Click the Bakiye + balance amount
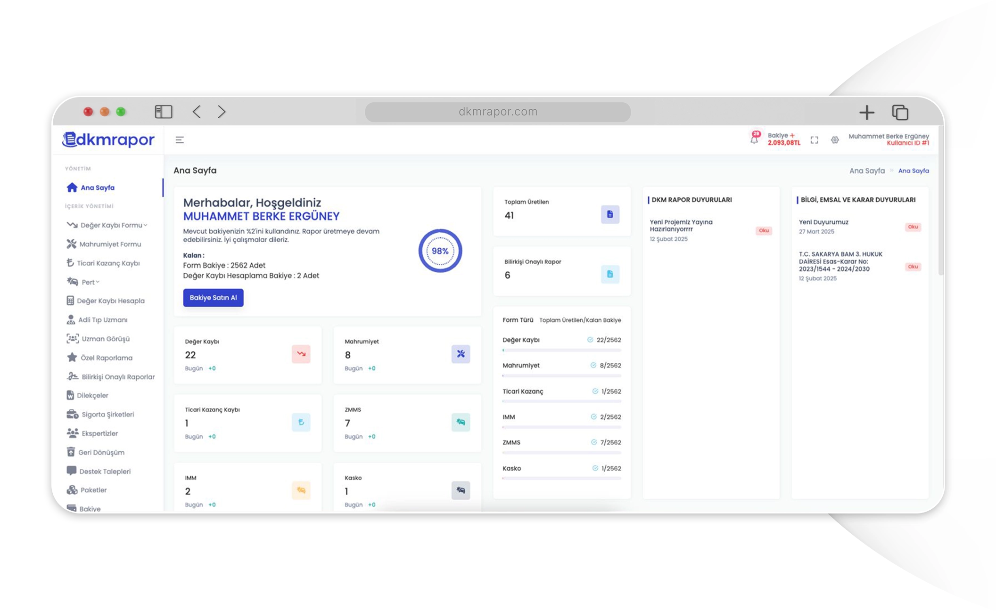Screen dimensions: 996x611 783,139
